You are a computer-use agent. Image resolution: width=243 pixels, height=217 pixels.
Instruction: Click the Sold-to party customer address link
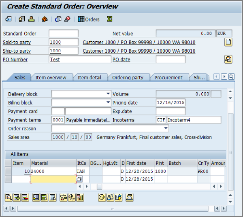point(139,43)
